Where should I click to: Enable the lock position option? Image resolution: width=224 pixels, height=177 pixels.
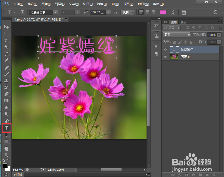[x=185, y=42]
